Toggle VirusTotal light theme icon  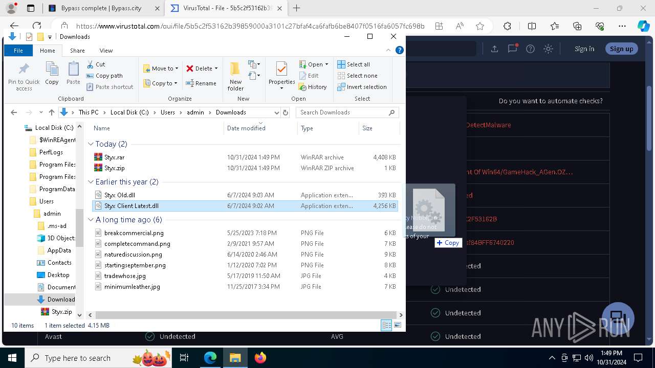[x=548, y=49]
